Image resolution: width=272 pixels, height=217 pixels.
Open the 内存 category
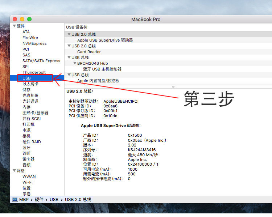click(26, 107)
